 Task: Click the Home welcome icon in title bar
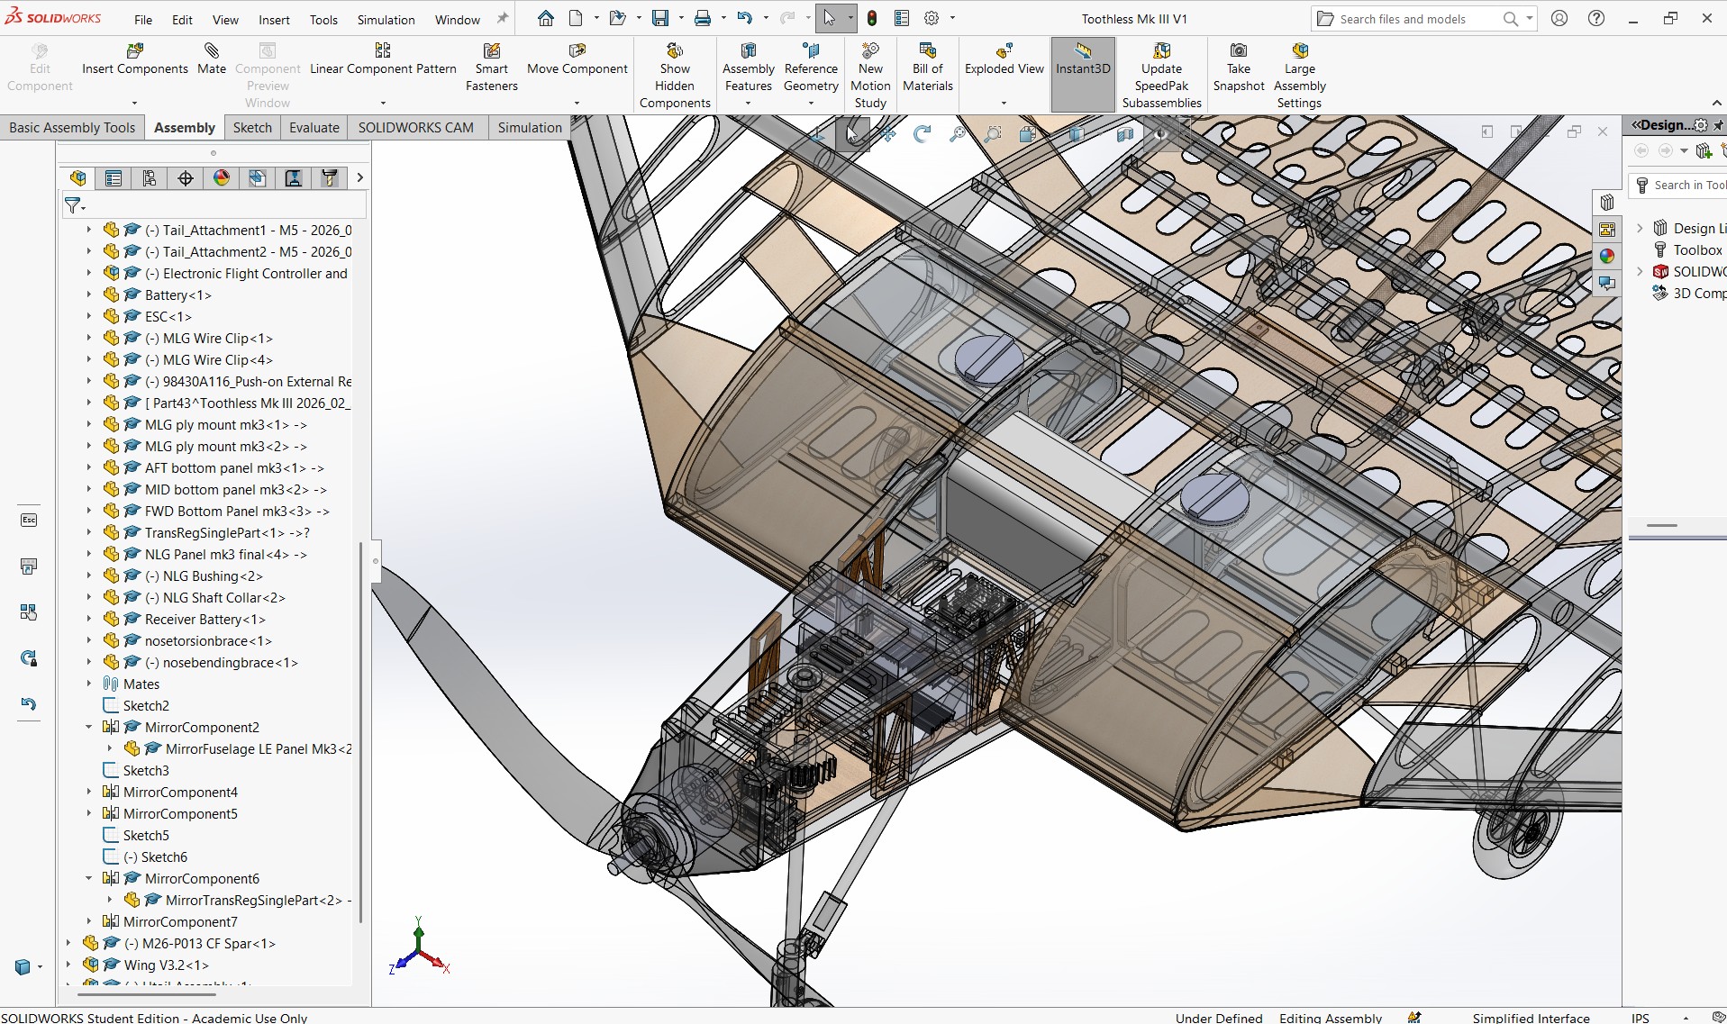click(x=546, y=18)
